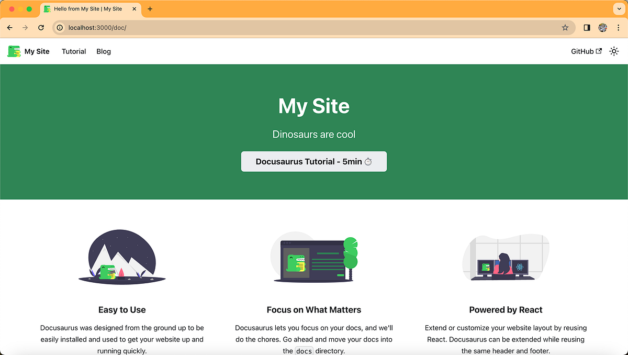Click the browser back arrow icon
The height and width of the screenshot is (355, 628).
coord(9,27)
